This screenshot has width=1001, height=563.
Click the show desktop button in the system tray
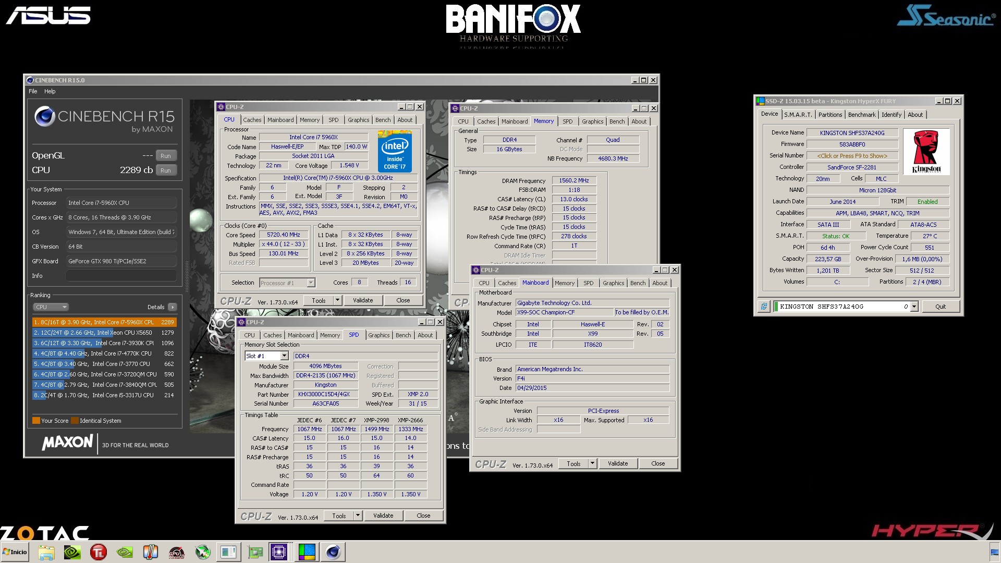[x=995, y=552]
